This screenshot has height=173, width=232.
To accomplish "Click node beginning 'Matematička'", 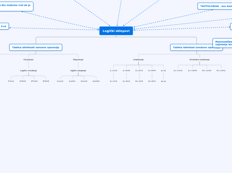I will point(222,43).
